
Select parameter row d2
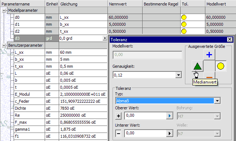(x=29, y=31)
